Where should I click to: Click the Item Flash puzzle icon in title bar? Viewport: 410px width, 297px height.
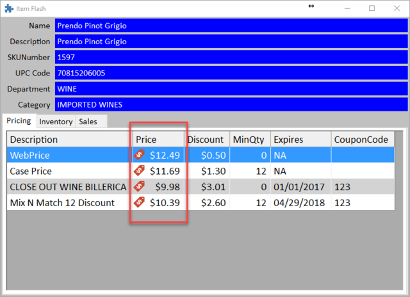8,8
